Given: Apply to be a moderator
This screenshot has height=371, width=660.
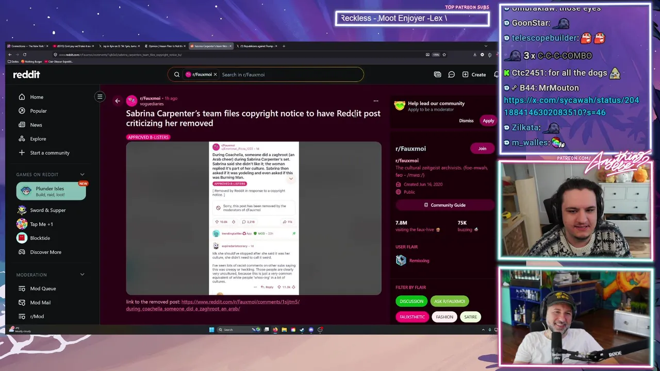Looking at the screenshot, I should click(488, 121).
